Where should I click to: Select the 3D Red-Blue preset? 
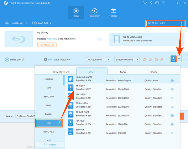click(x=122, y=105)
